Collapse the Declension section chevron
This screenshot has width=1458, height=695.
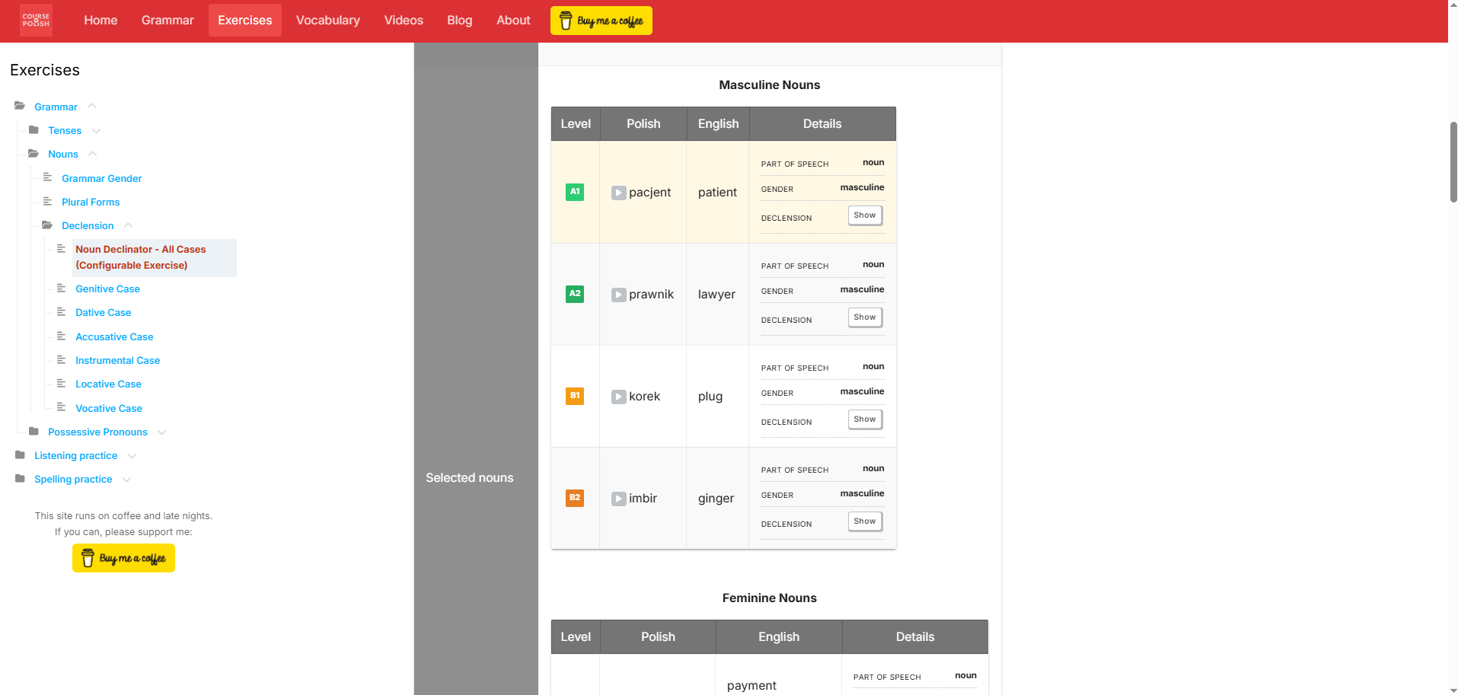click(x=129, y=225)
